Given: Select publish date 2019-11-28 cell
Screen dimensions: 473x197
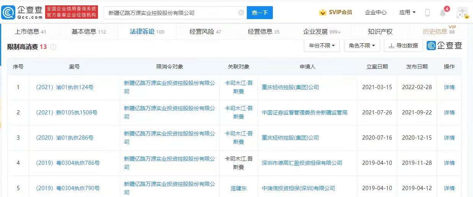Looking at the screenshot, I should point(417,163).
